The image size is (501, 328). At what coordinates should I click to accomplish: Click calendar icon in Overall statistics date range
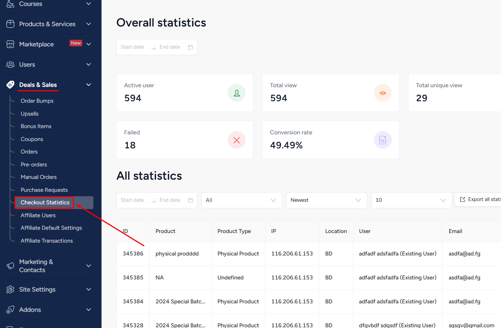point(191,47)
